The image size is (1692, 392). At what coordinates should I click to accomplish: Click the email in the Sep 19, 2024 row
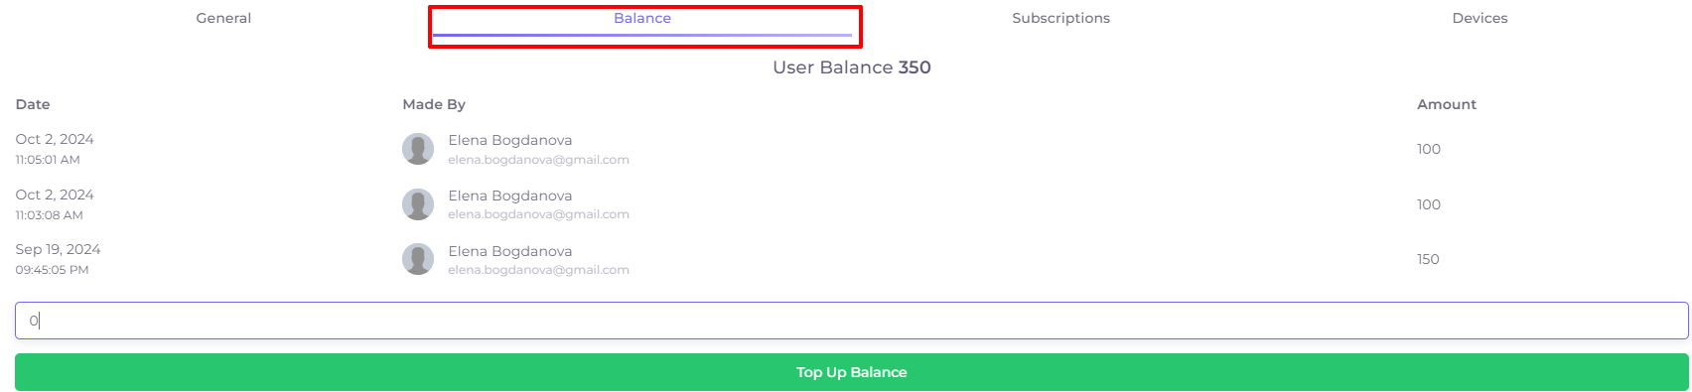[x=538, y=270]
